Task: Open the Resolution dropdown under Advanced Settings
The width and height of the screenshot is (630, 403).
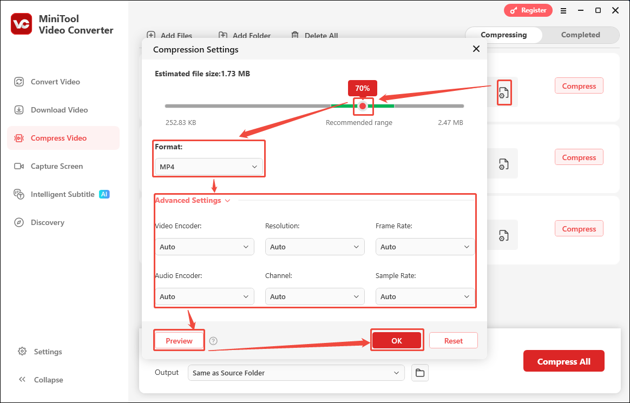Action: tap(314, 247)
